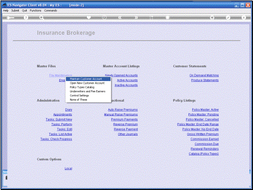Open Produce Statements link
This screenshot has width=253, height=190.
coord(205,80)
